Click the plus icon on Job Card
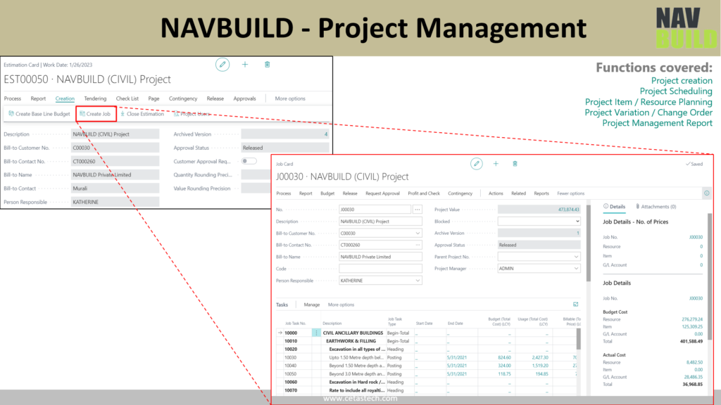 pos(496,163)
